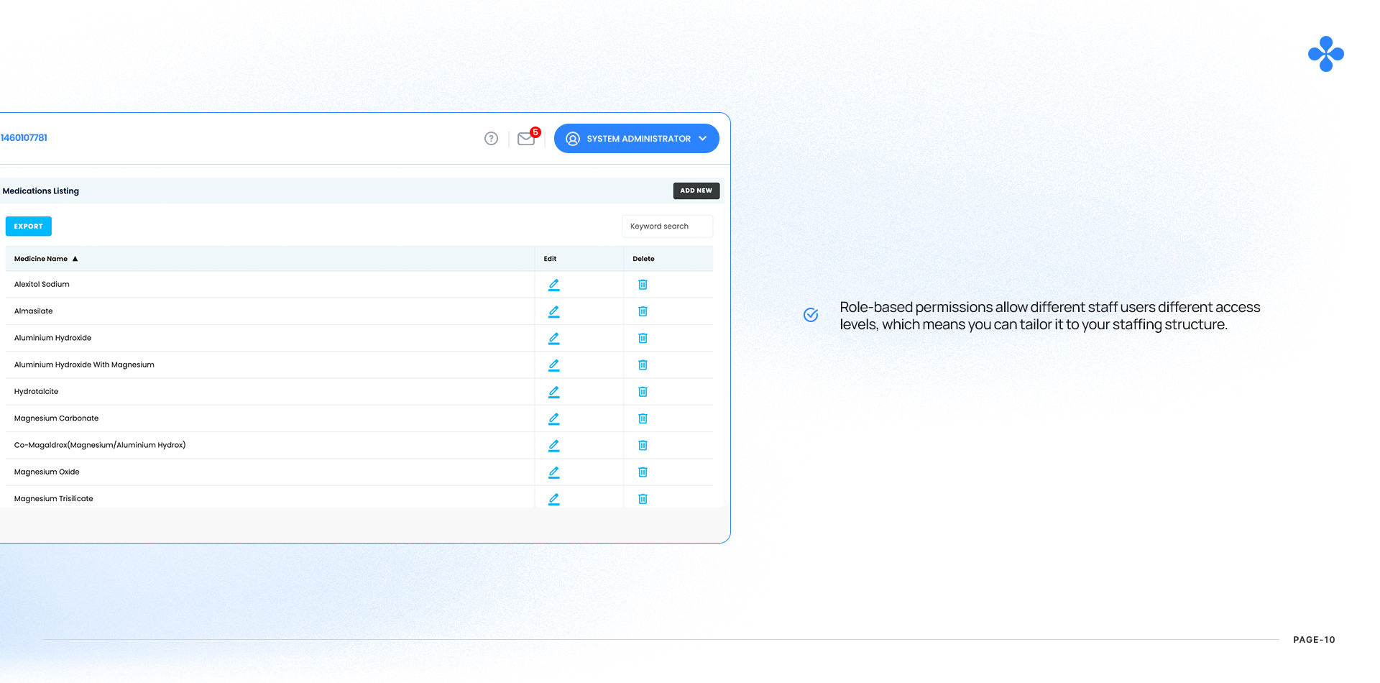Delete Aluminium Hydroxide With Magnesium row
The height and width of the screenshot is (683, 1380).
pos(643,365)
